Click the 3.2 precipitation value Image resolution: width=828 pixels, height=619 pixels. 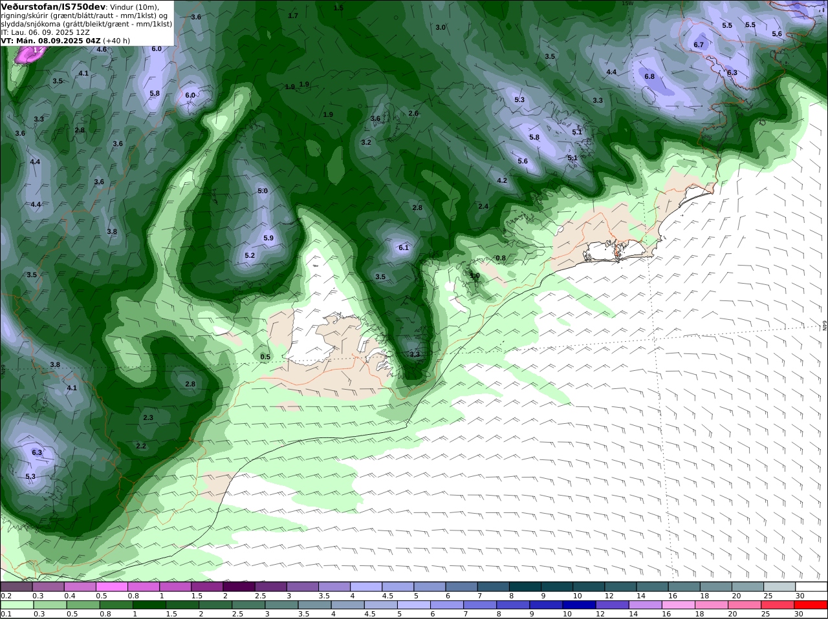click(366, 142)
